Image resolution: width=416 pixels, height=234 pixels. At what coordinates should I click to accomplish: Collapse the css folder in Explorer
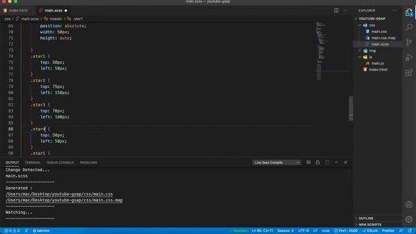click(359, 25)
